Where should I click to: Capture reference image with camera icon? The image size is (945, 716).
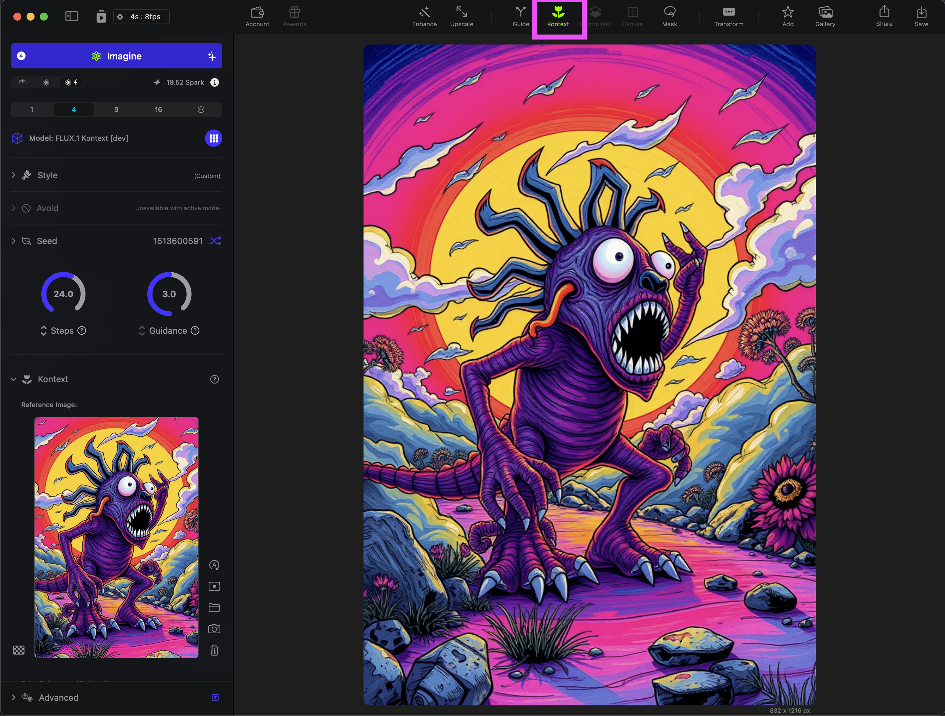coord(214,628)
